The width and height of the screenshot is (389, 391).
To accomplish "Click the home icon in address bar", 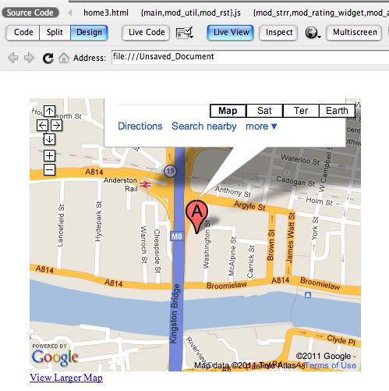I will [64, 58].
